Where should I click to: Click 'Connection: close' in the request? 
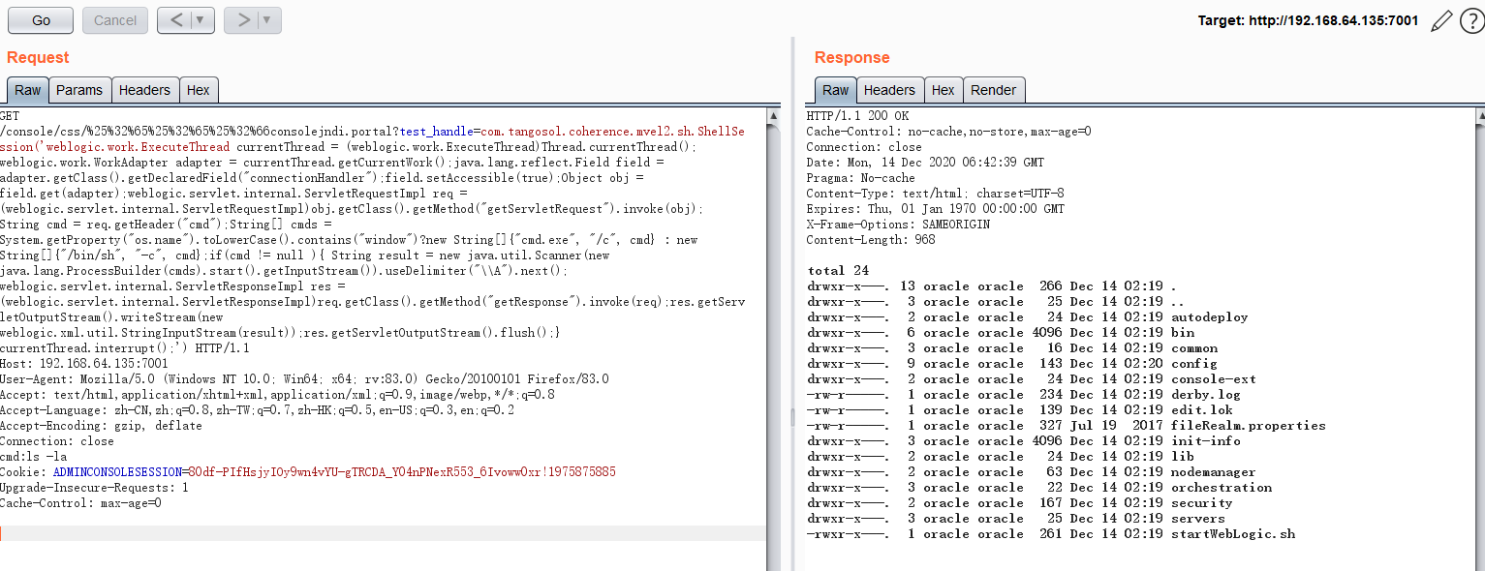pos(56,440)
